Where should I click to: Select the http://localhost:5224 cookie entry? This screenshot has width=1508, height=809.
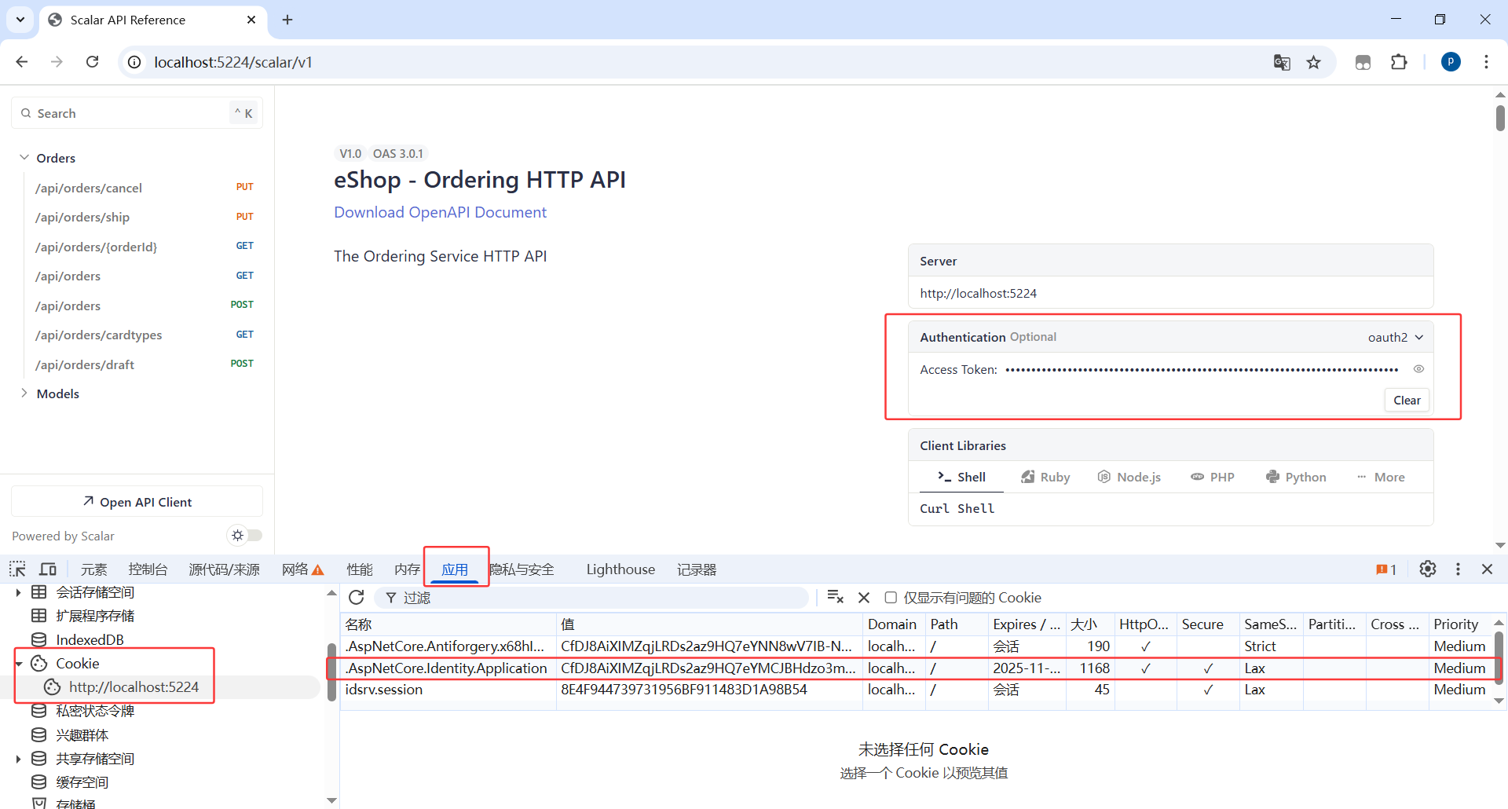click(134, 687)
